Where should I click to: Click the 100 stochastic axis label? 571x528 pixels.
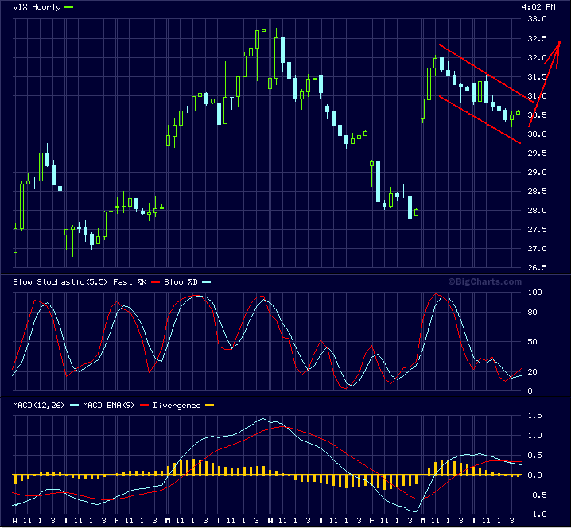point(534,293)
